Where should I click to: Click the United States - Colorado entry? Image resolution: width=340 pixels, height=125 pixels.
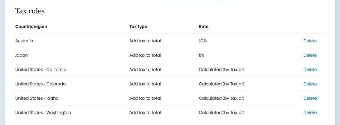point(41,84)
